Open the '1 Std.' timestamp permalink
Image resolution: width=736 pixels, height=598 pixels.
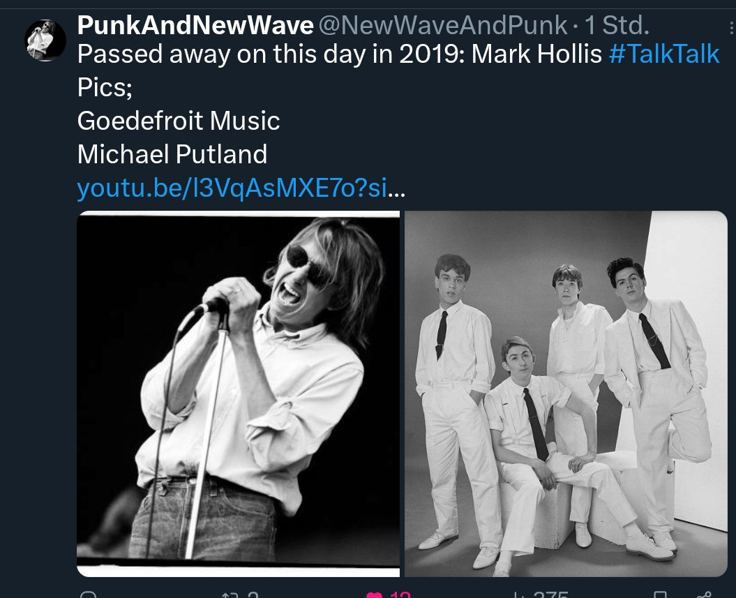pyautogui.click(x=617, y=25)
